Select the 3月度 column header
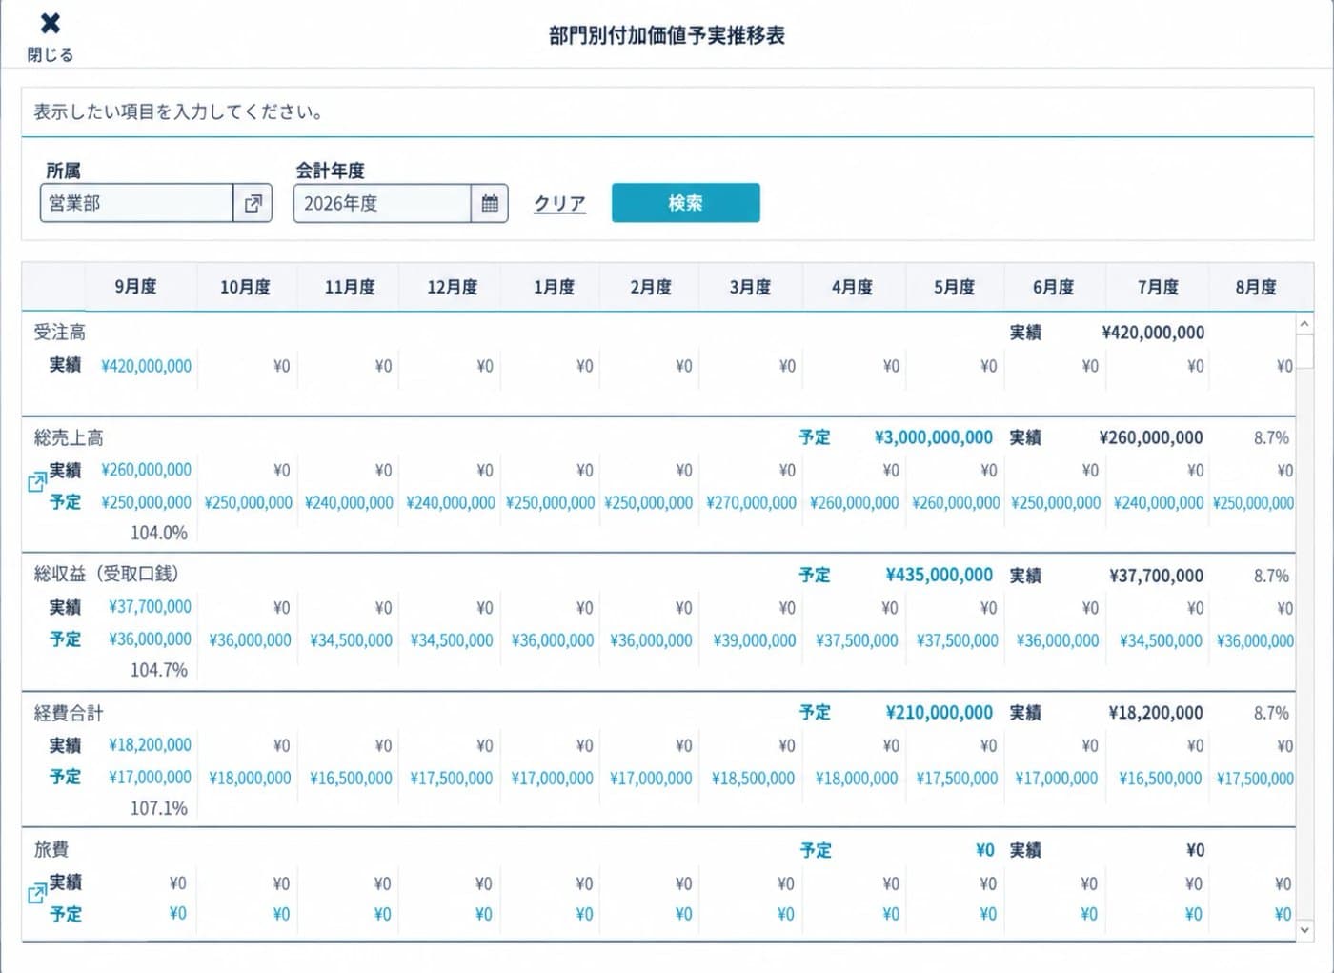1334x973 pixels. (750, 287)
